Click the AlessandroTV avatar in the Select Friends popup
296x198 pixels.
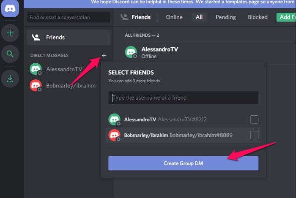click(x=115, y=119)
